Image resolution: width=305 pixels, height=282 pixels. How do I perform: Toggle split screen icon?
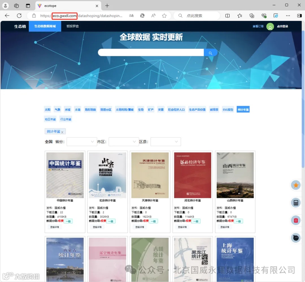(x=227, y=16)
